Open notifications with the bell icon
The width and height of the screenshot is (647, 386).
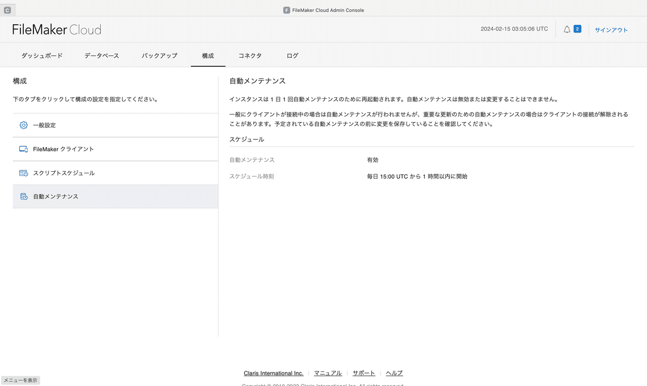click(x=566, y=29)
